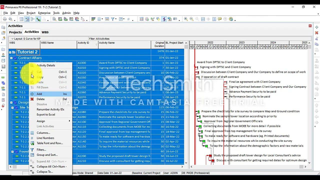320x180 pixels.
Task: Click the Schedule clock icon
Action: click(x=147, y=19)
